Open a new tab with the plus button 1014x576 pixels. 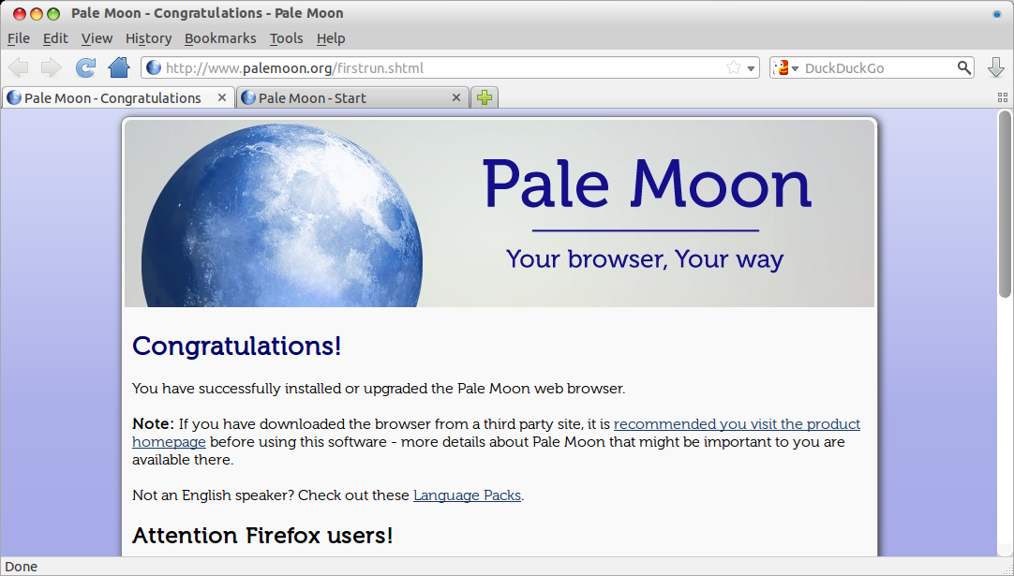click(x=485, y=97)
